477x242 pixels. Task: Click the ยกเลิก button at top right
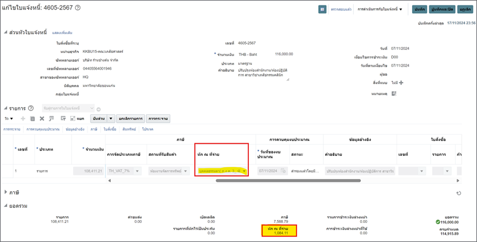point(466,10)
